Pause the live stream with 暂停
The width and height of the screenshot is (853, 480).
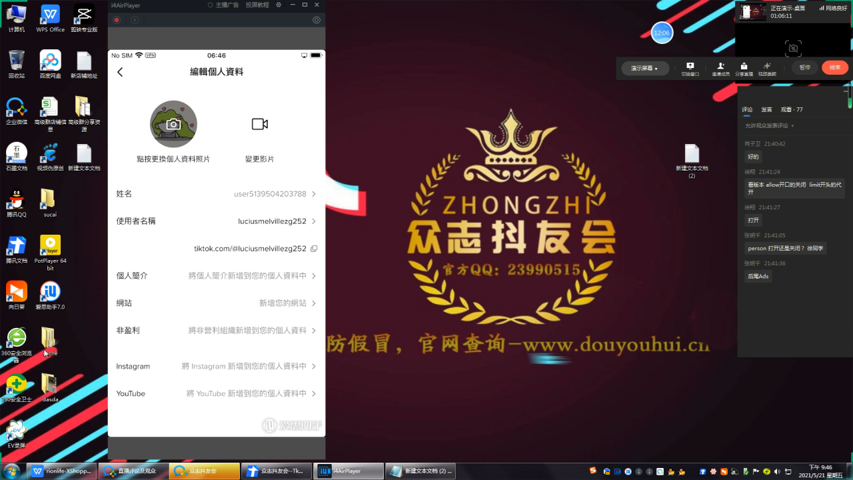805,67
